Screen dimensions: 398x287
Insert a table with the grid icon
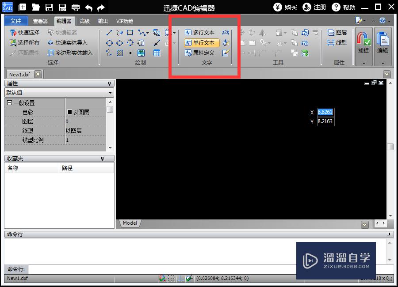point(157,53)
